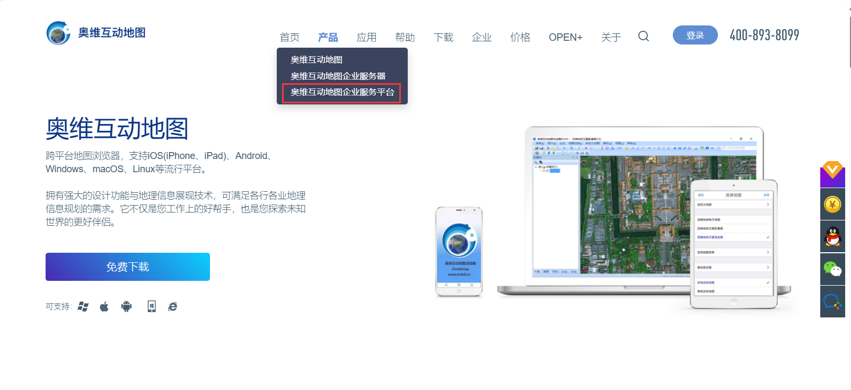Viewport: 851px width, 390px height.
Task: Open the 下载 navigation item
Action: (443, 37)
